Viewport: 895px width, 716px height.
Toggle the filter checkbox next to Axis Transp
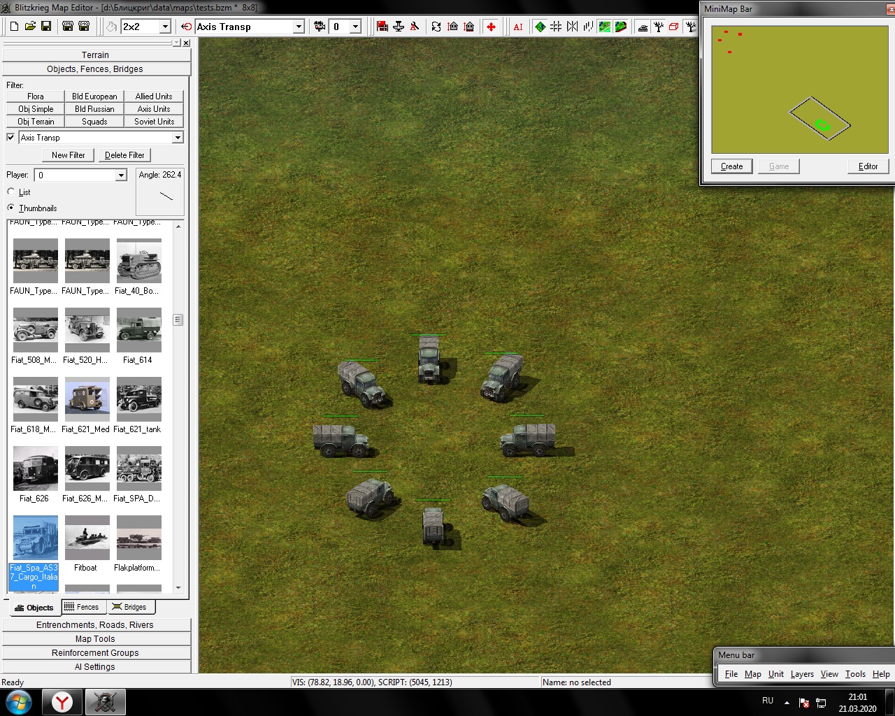coord(10,137)
